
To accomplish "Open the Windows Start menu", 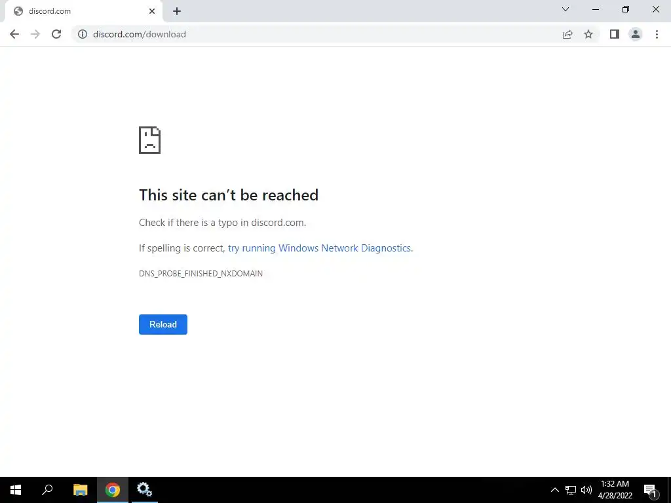I will pos(16,490).
